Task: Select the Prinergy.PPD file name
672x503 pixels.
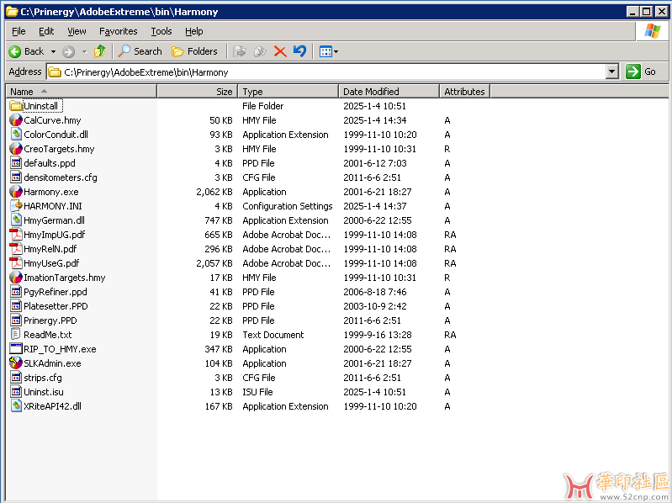Action: click(50, 320)
